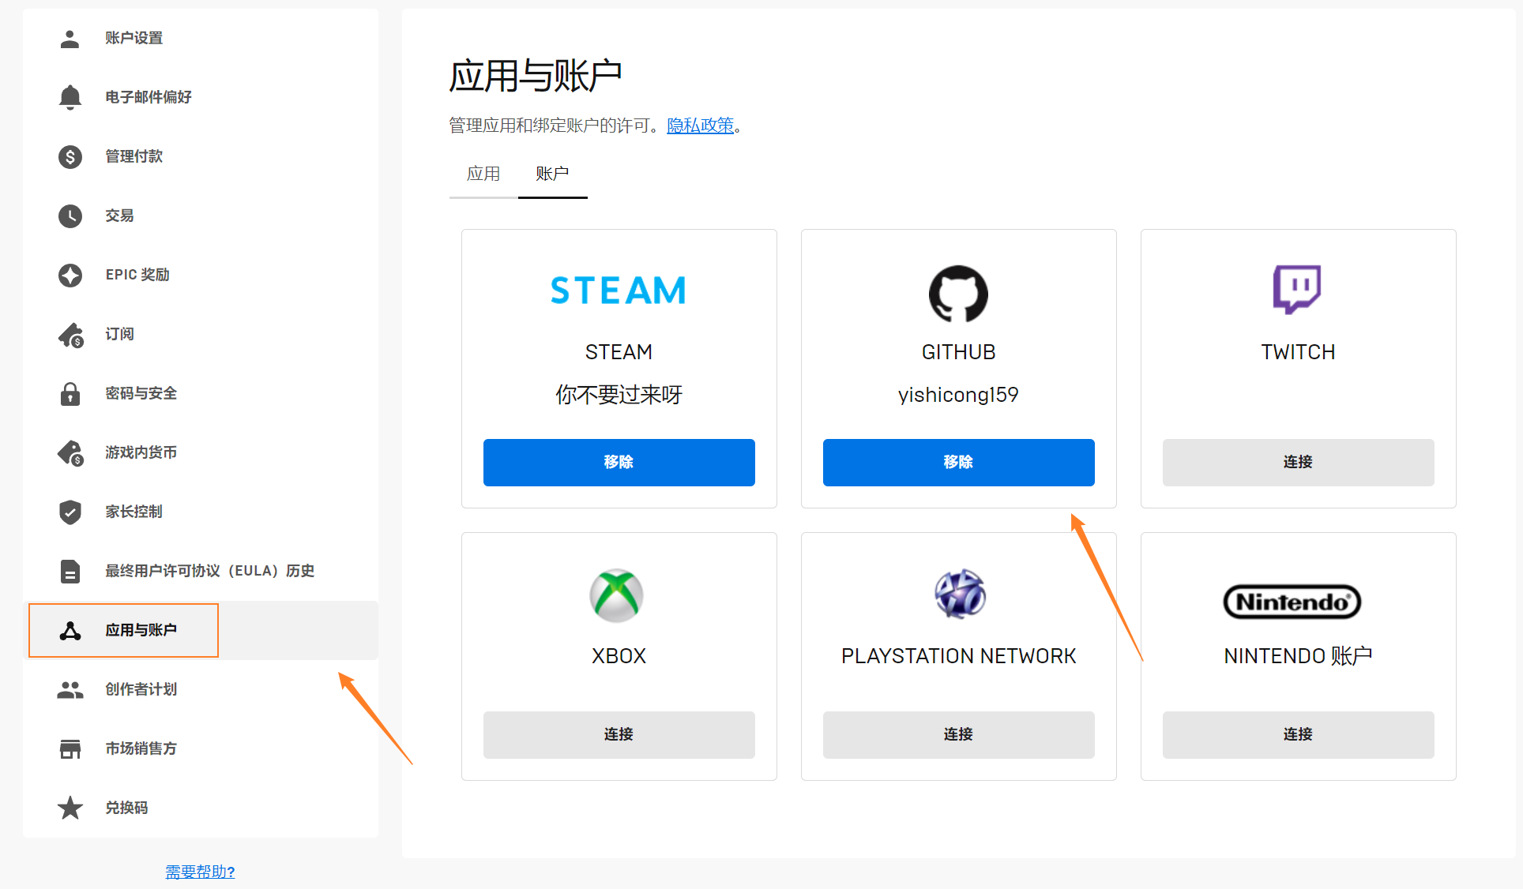
Task: Open the 隐私政策 link
Action: click(x=700, y=126)
